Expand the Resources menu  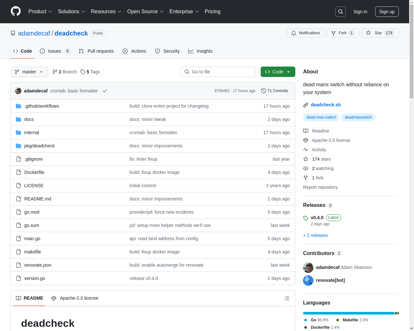pos(106,12)
